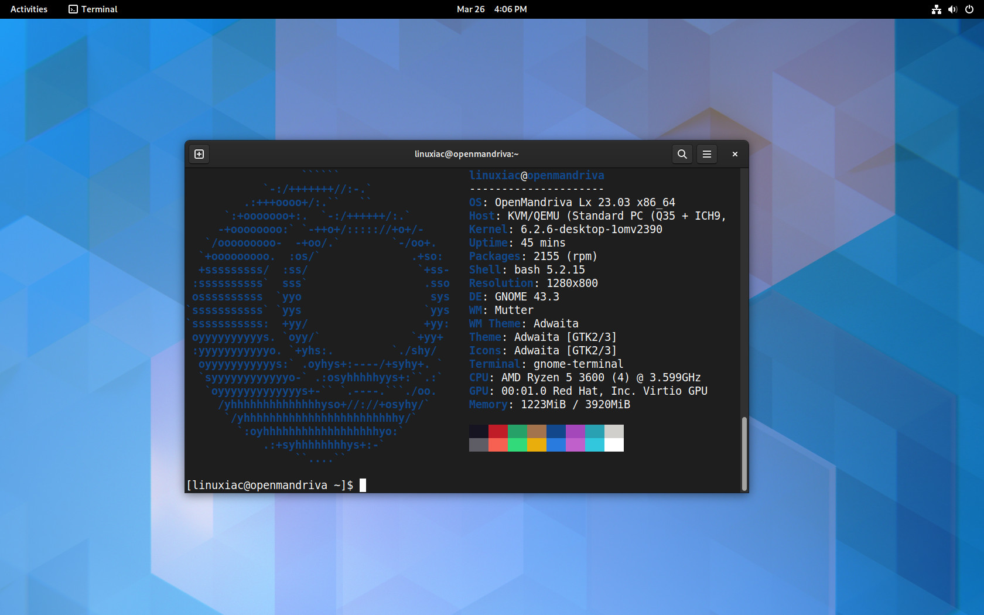Click the Memory value '1223MiB / 3920MiB'
The width and height of the screenshot is (984, 615).
click(x=575, y=405)
